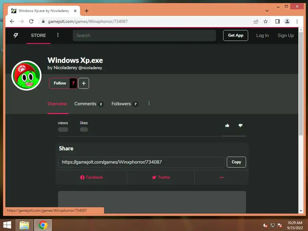This screenshot has height=231, width=308.
Task: Expand the game tabs more options dots
Action: [149, 103]
